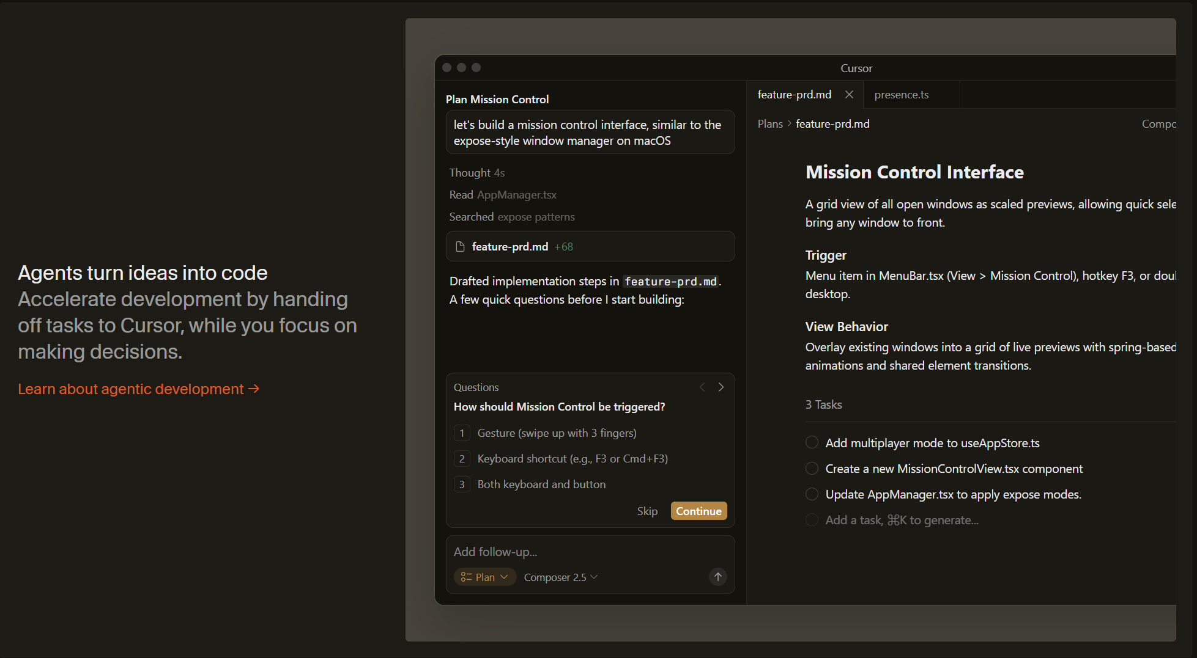Screen dimensions: 1197x658
Task: Click Create a new MissionControlView.tsx component text
Action: coord(954,469)
